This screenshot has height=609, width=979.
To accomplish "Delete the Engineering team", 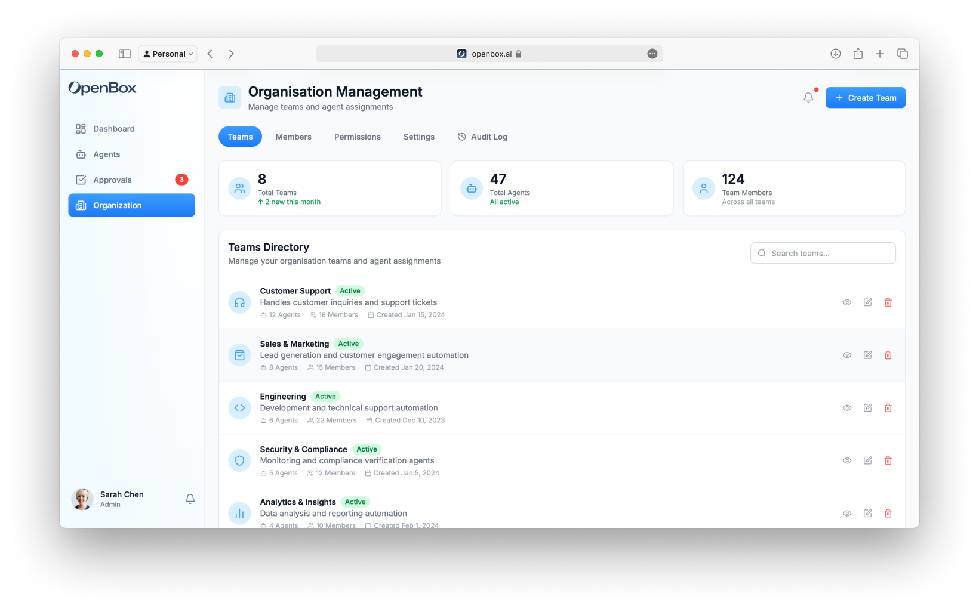I will 888,408.
